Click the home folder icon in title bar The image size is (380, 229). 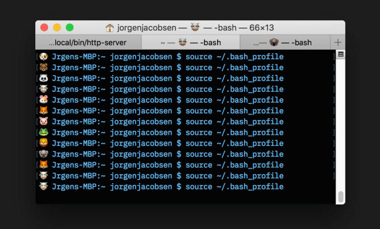[x=109, y=28]
